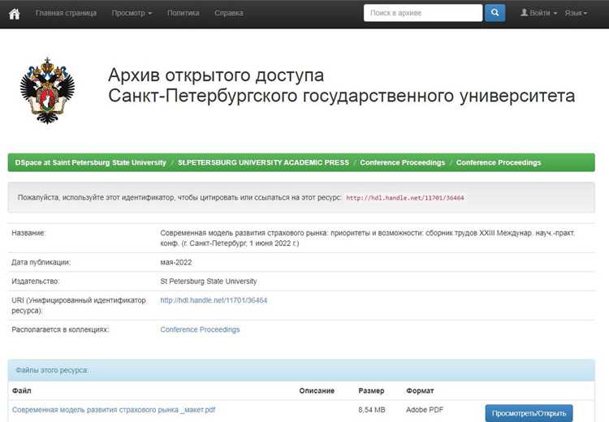The width and height of the screenshot is (609, 422).
Task: Click the Размер column header
Action: click(371, 390)
